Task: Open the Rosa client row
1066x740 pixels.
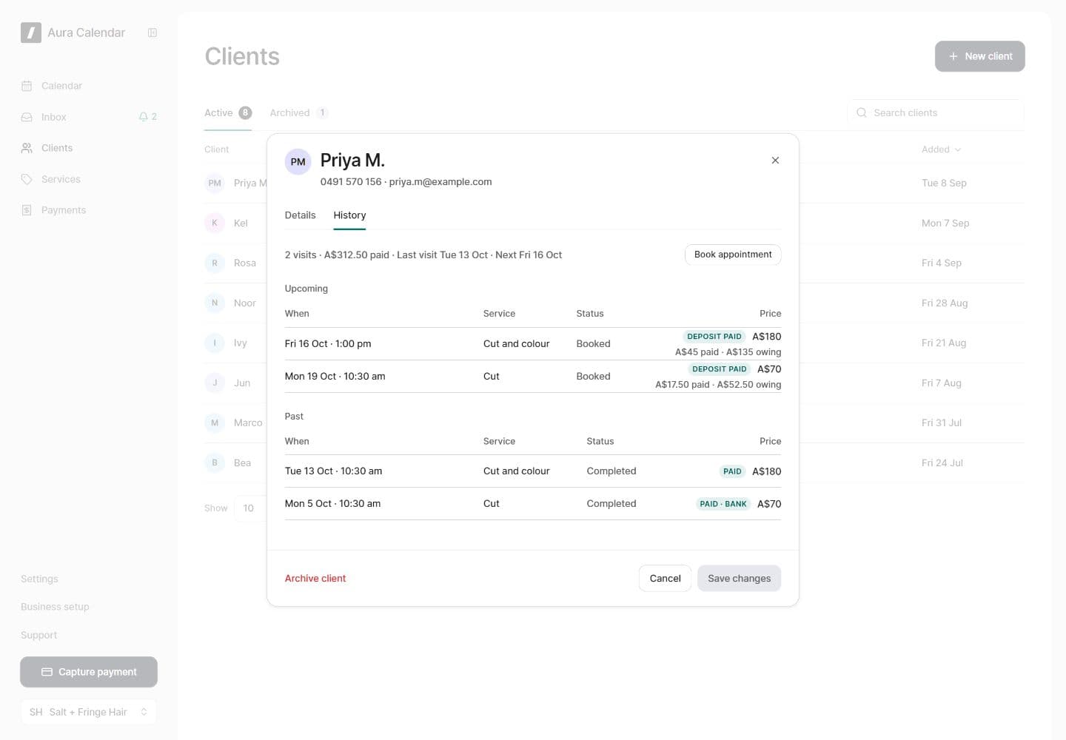Action: pyautogui.click(x=235, y=263)
